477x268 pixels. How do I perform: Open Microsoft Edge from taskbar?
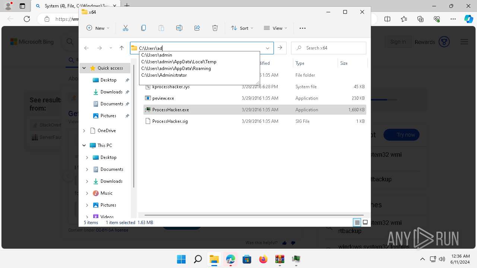[x=230, y=259]
